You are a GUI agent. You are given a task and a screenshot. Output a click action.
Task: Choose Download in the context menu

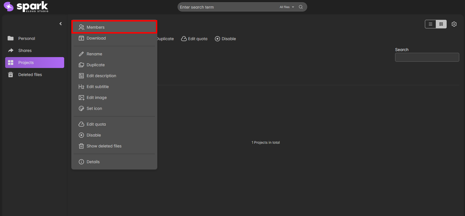click(x=96, y=38)
